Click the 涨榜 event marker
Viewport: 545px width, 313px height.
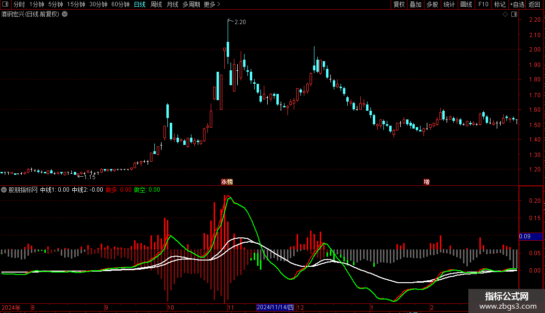(x=227, y=182)
